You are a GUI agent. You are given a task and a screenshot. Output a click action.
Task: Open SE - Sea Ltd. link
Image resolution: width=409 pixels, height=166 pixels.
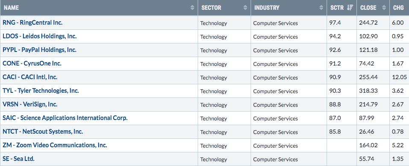click(x=18, y=159)
